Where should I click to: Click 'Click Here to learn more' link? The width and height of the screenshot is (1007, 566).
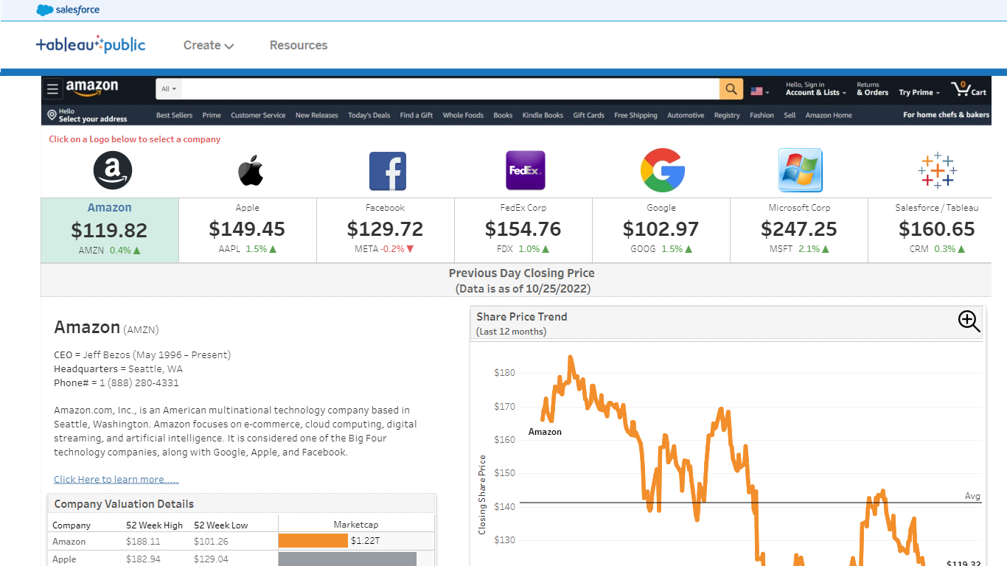coord(116,479)
